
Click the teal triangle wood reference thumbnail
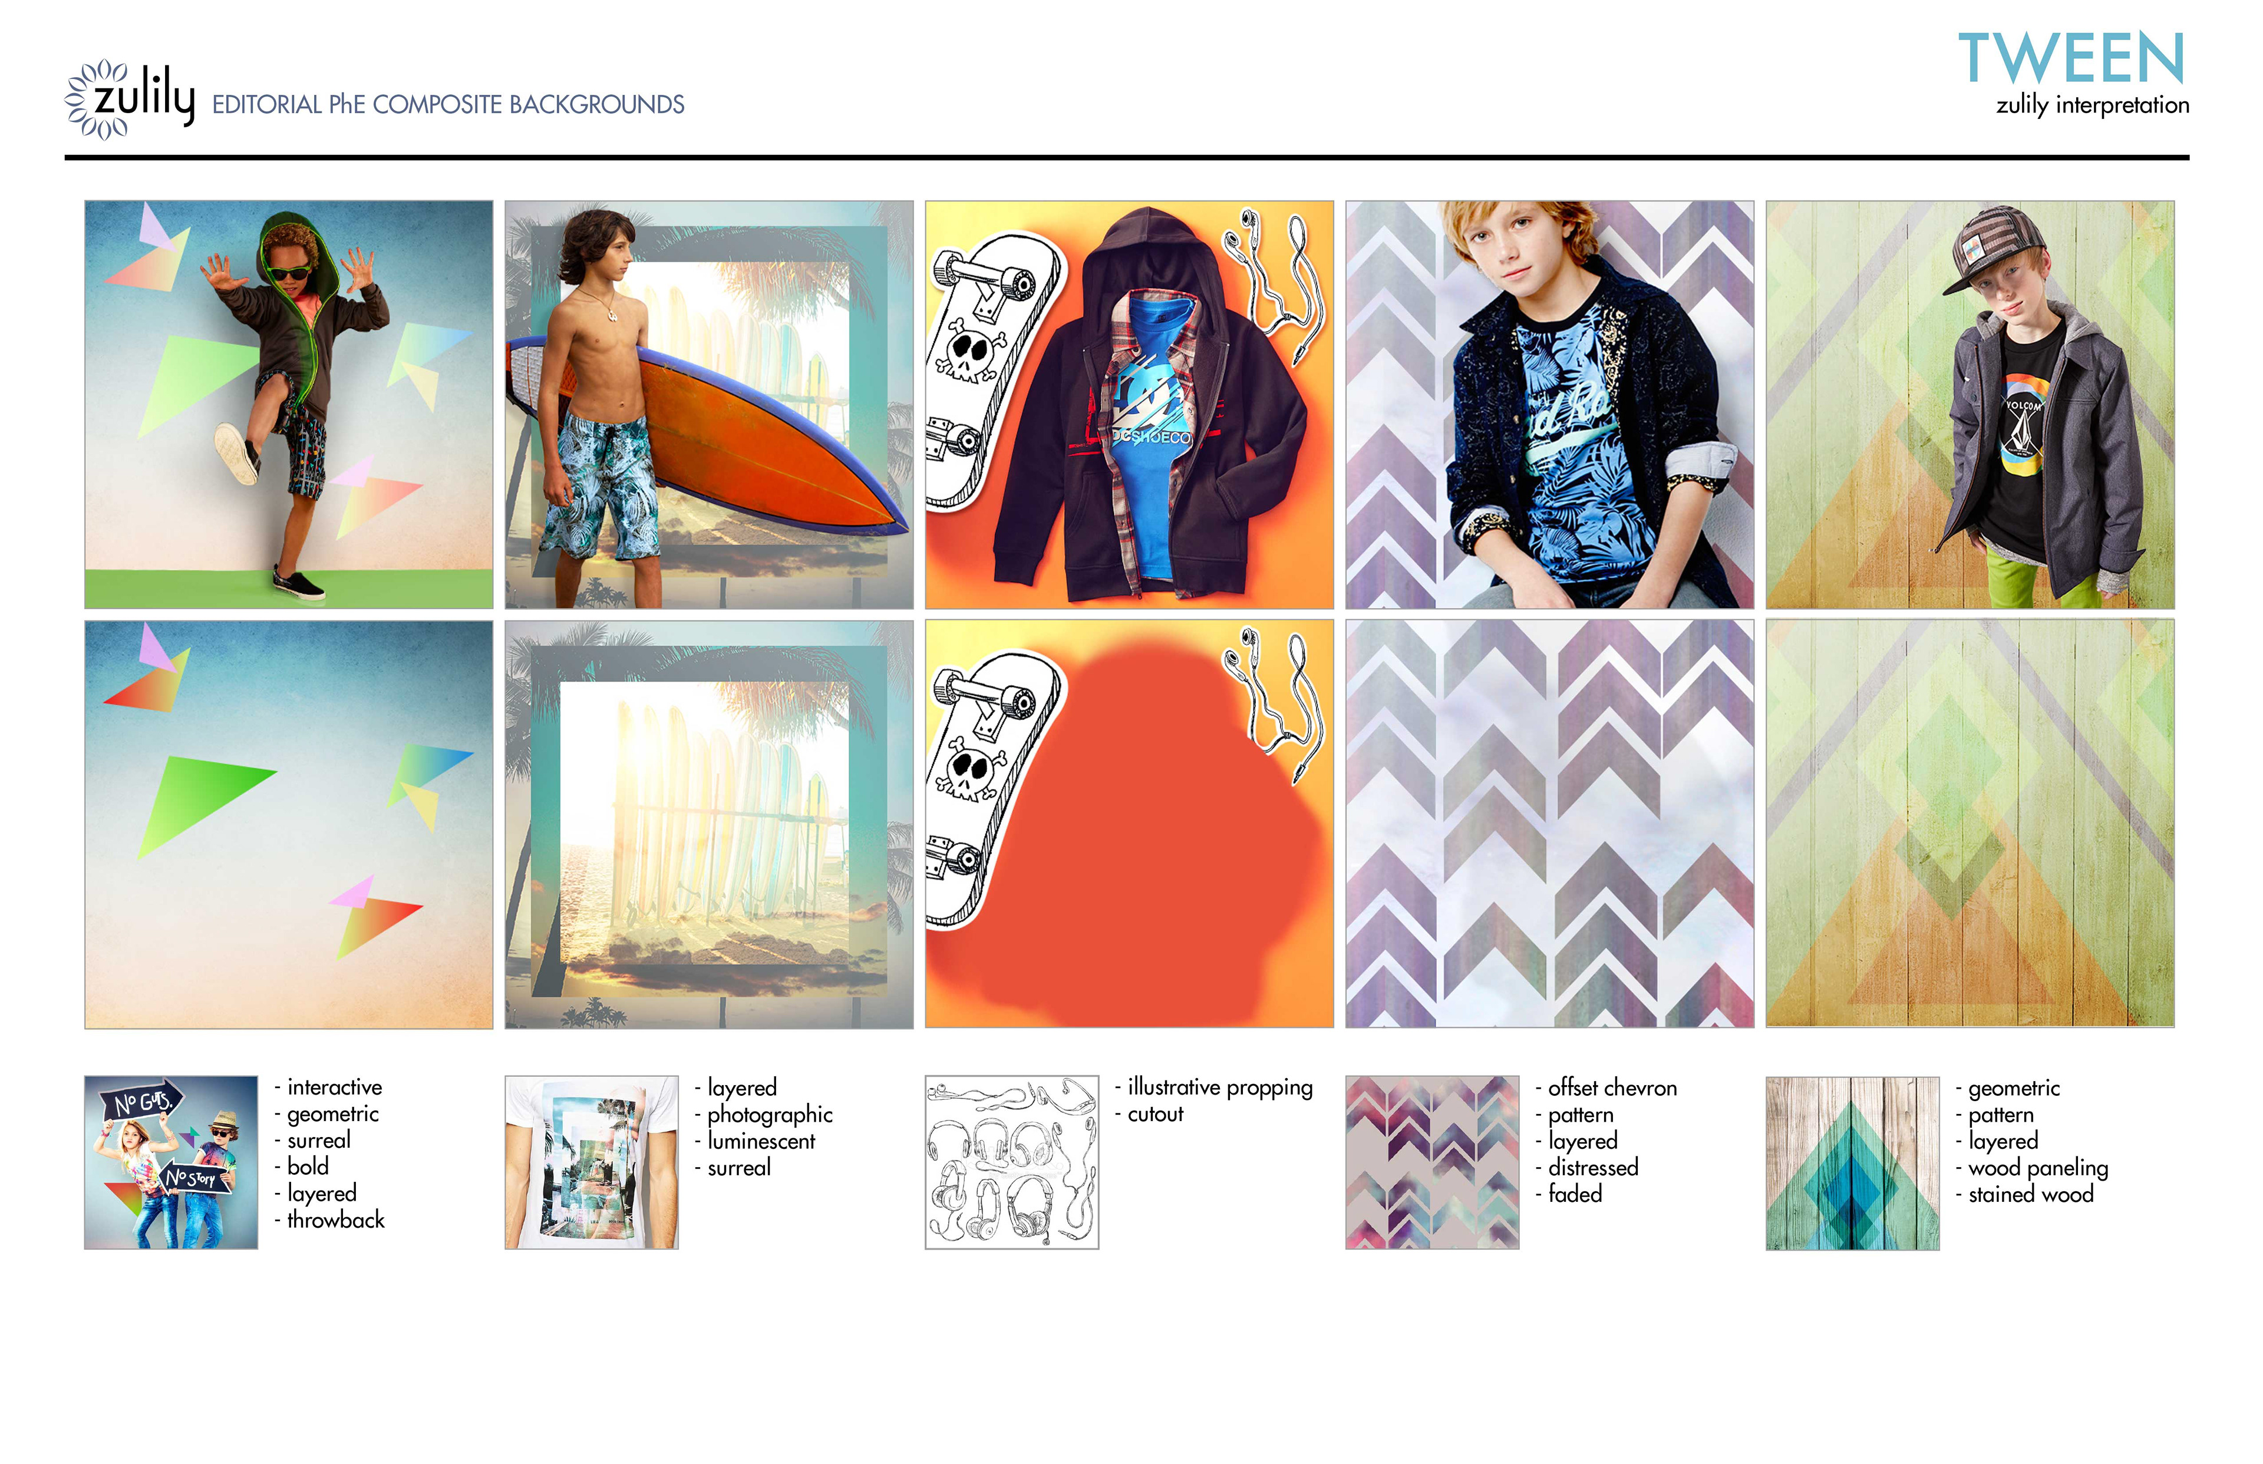[1852, 1162]
